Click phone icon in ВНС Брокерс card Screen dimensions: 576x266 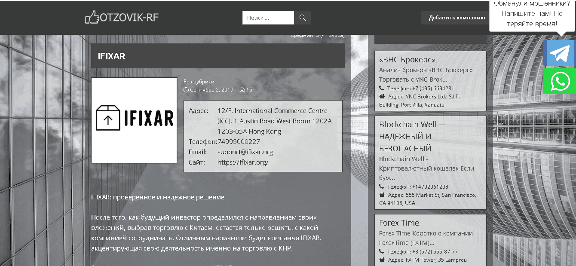coord(382,88)
